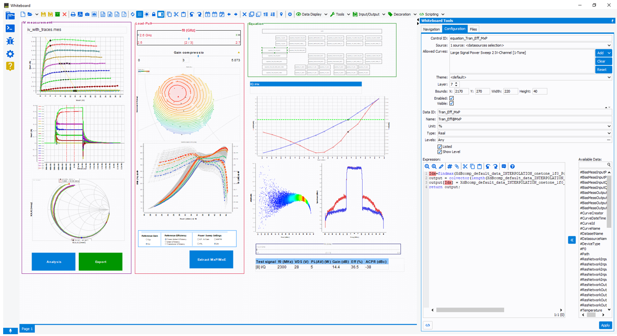This screenshot has height=336, width=617.
Task: Select the Page 1 tab
Action: (x=27, y=329)
